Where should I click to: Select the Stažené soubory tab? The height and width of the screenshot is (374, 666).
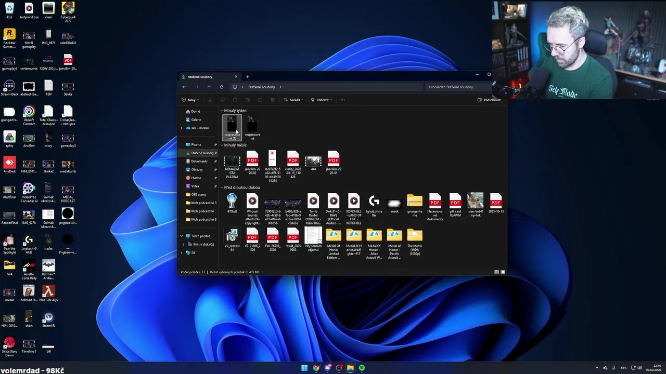click(209, 77)
